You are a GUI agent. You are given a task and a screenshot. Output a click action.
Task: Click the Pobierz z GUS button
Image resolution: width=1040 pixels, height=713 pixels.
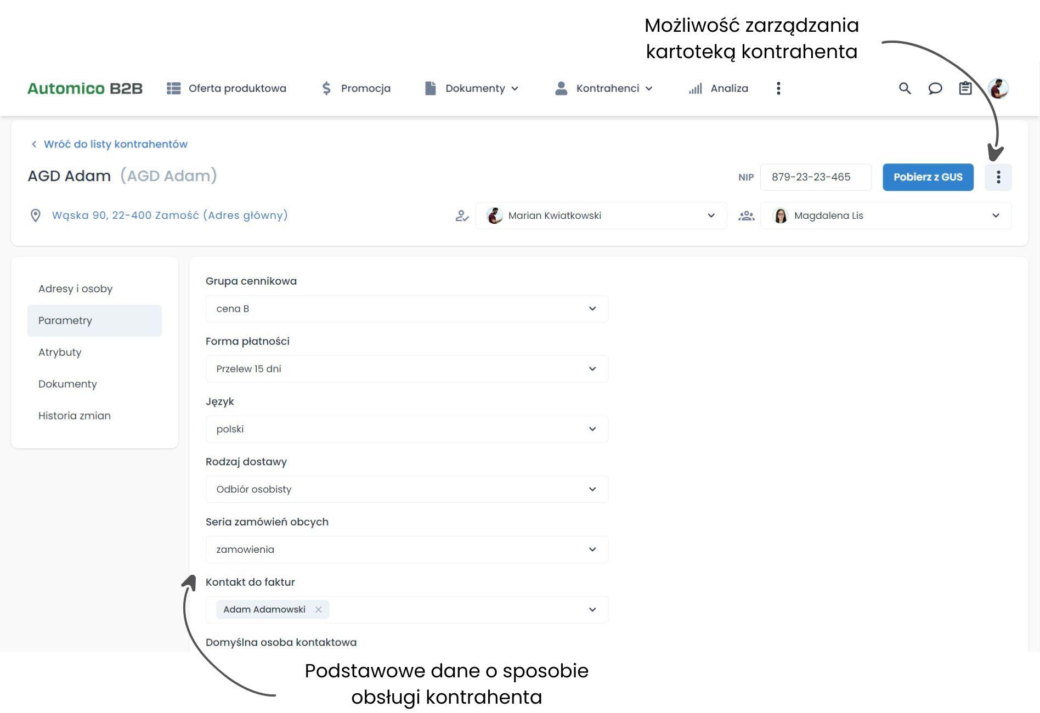[928, 177]
